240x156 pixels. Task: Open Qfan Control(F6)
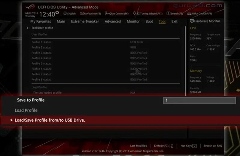point(117,14)
